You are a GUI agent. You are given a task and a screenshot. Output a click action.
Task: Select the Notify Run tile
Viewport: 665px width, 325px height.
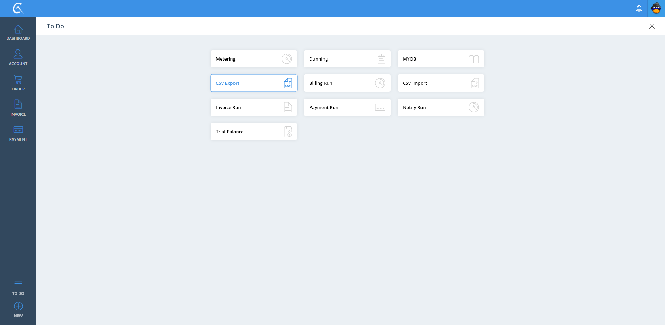[441, 107]
